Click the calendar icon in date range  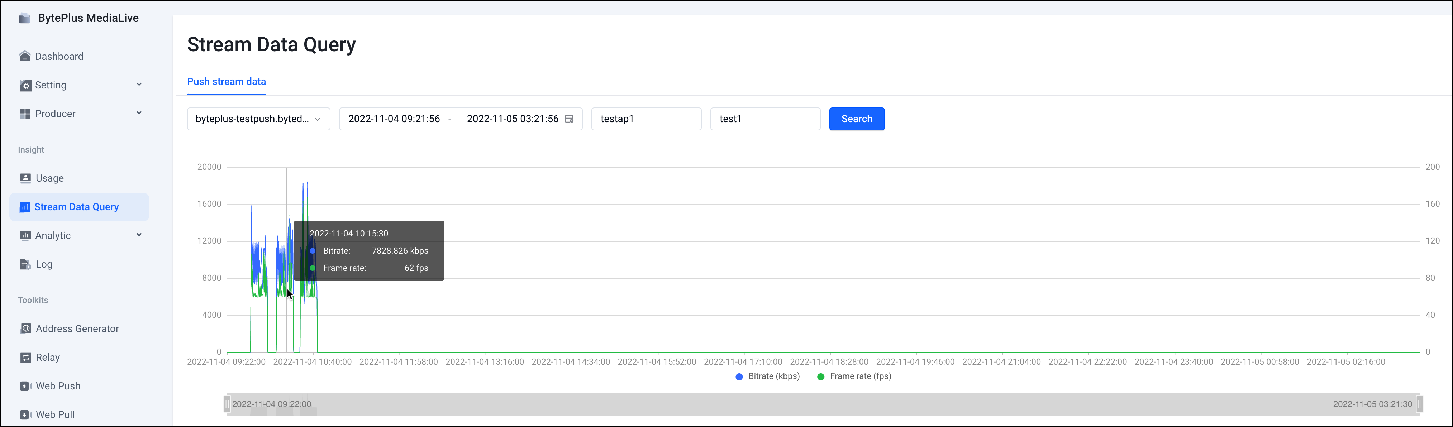(x=570, y=119)
